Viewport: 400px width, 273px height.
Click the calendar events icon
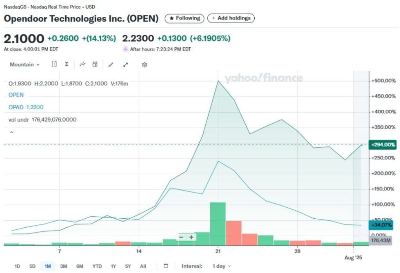(x=95, y=64)
